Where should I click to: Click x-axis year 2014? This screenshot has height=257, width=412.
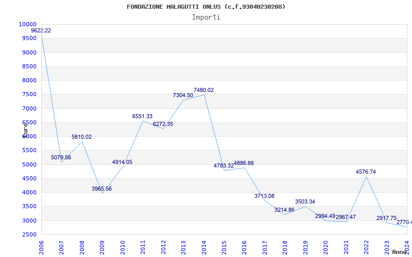203,248
